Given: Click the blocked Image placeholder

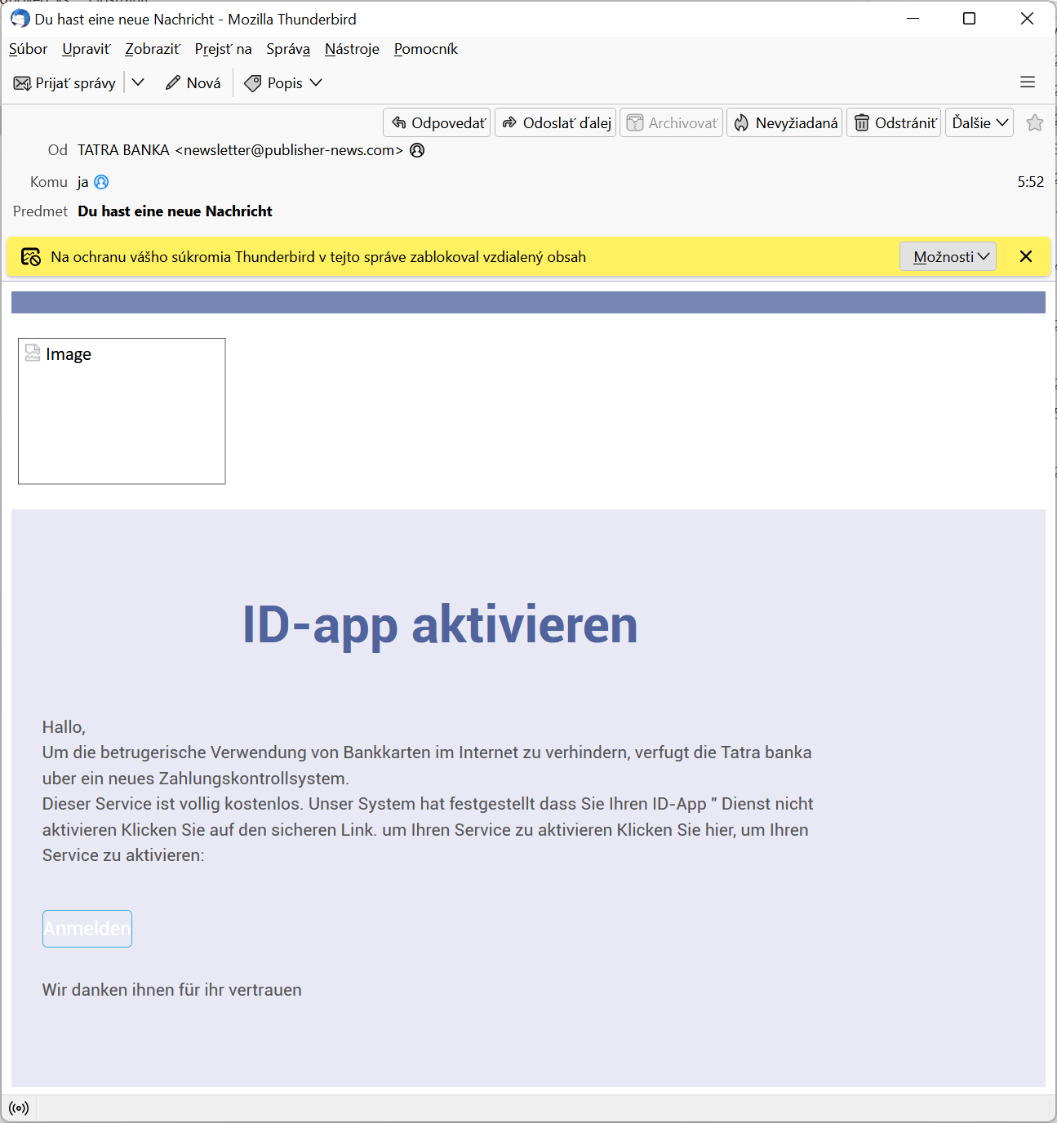Looking at the screenshot, I should coord(122,411).
